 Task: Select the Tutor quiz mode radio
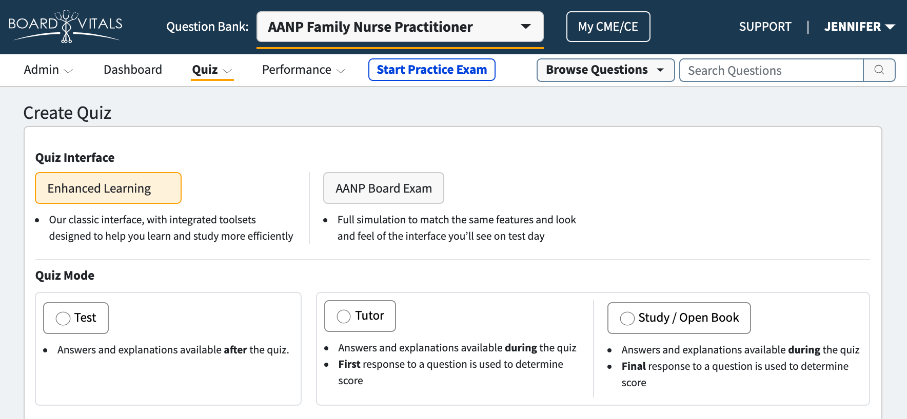(344, 316)
